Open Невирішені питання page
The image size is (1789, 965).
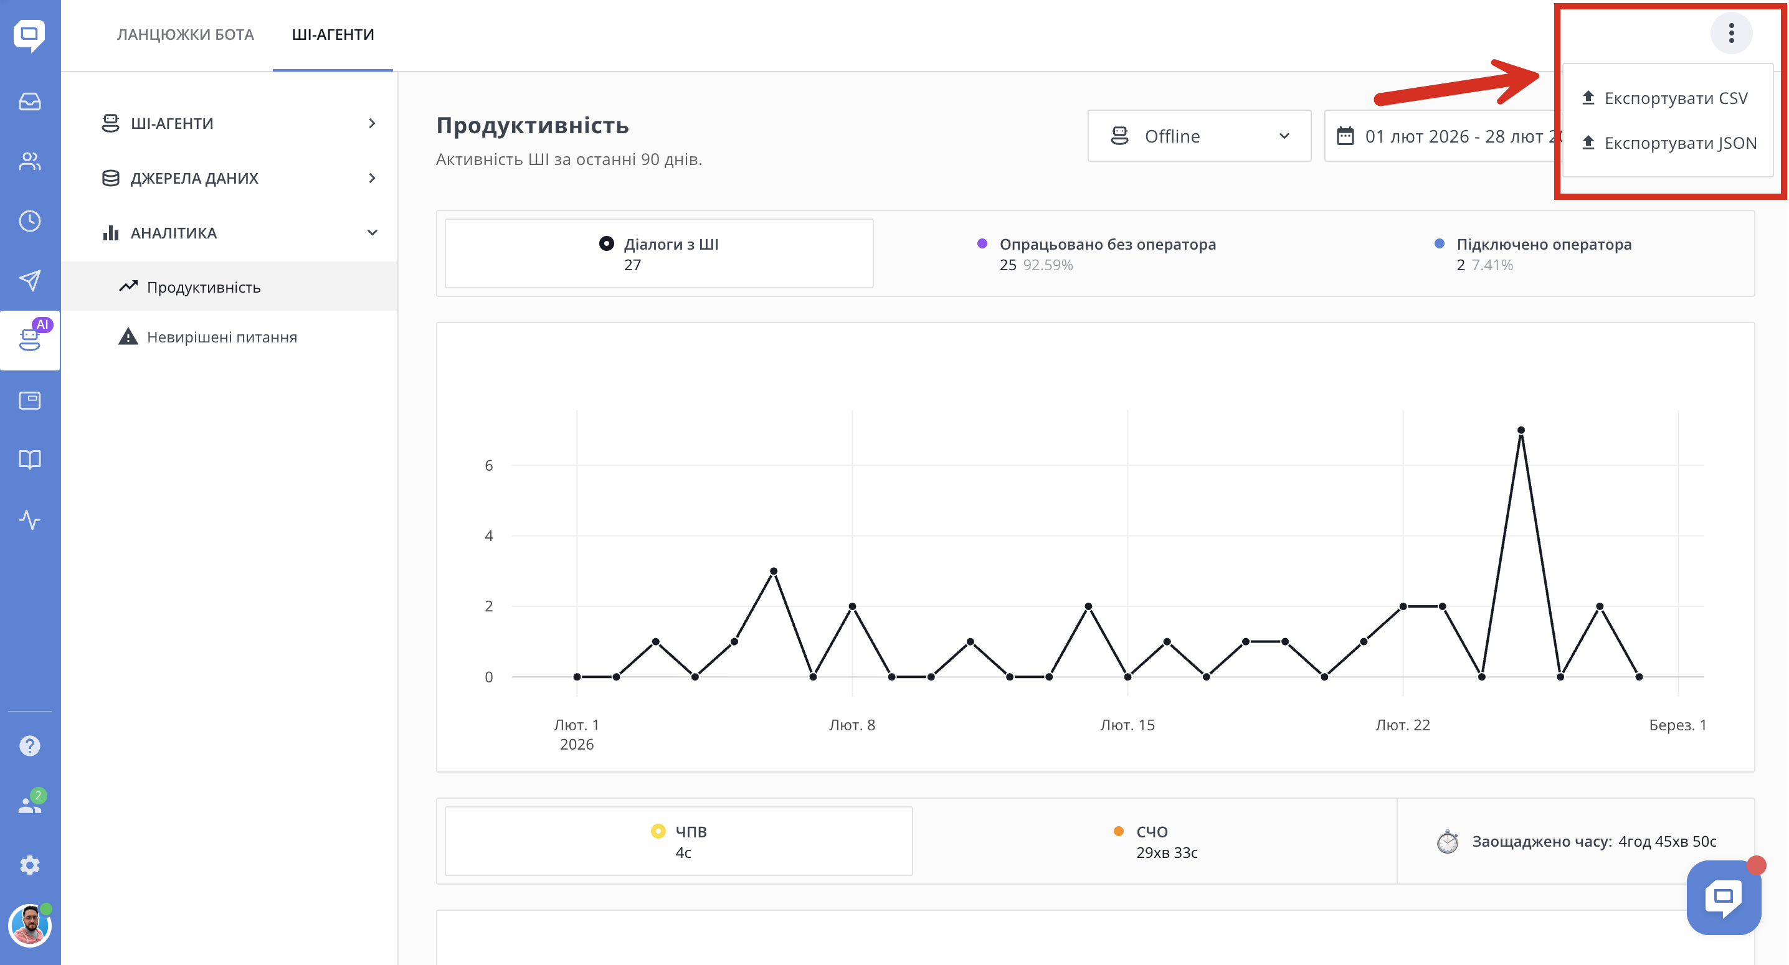222,337
